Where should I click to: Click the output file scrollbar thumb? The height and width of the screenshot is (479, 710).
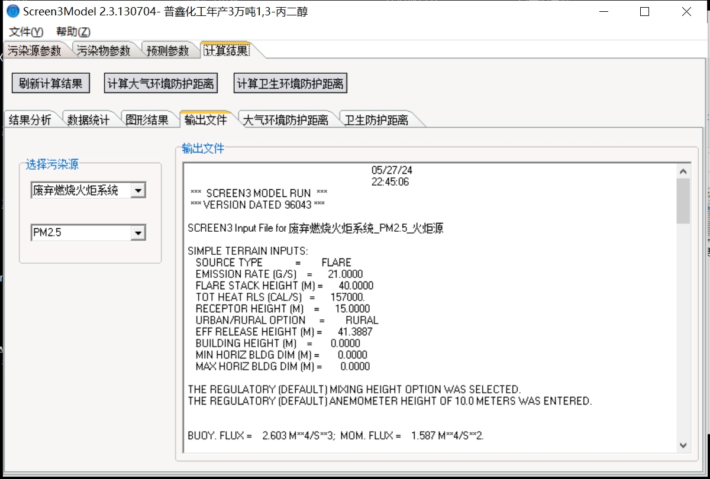pos(683,201)
